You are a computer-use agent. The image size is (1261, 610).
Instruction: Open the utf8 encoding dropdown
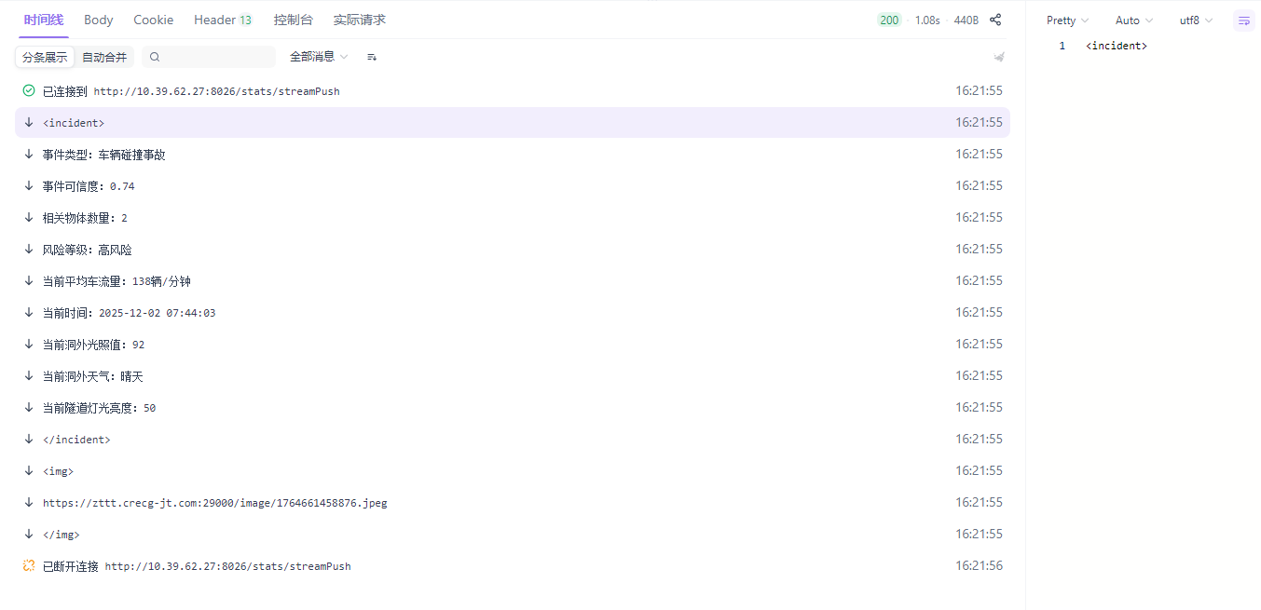[x=1196, y=20]
